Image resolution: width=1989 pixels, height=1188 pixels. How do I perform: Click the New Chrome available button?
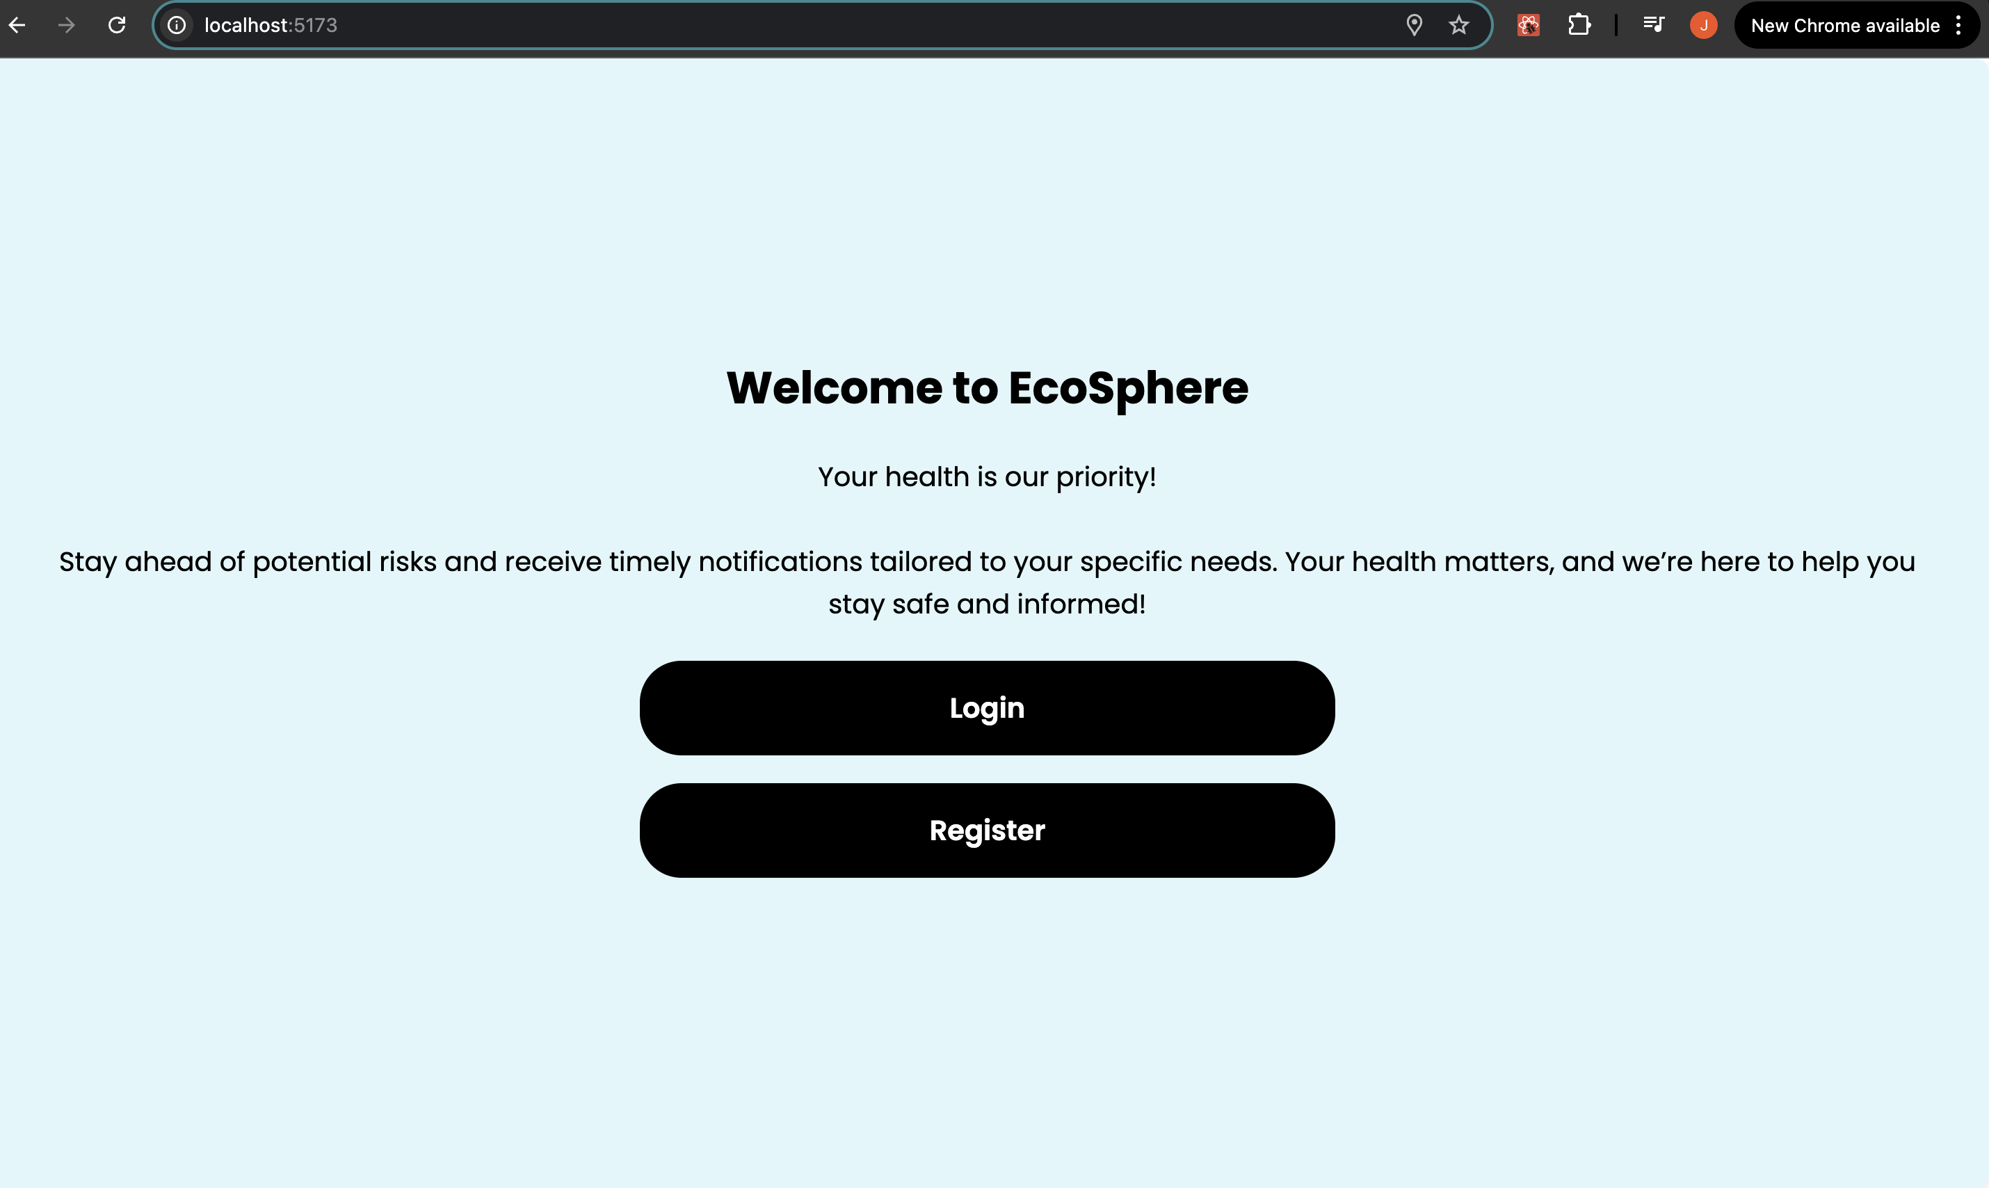[x=1844, y=26]
